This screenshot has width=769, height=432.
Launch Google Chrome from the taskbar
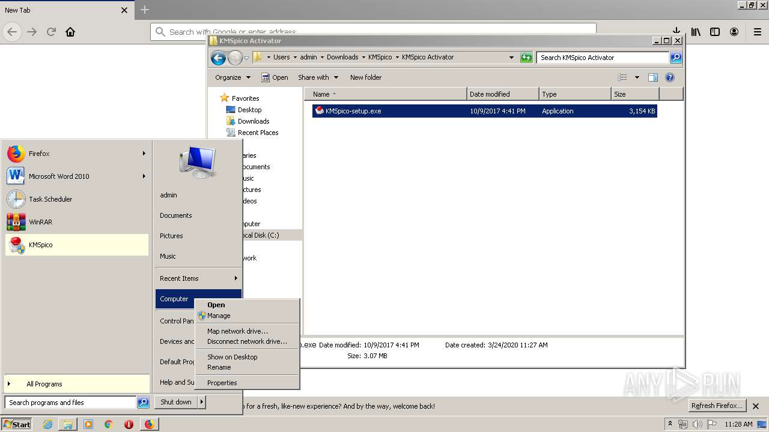tap(108, 424)
